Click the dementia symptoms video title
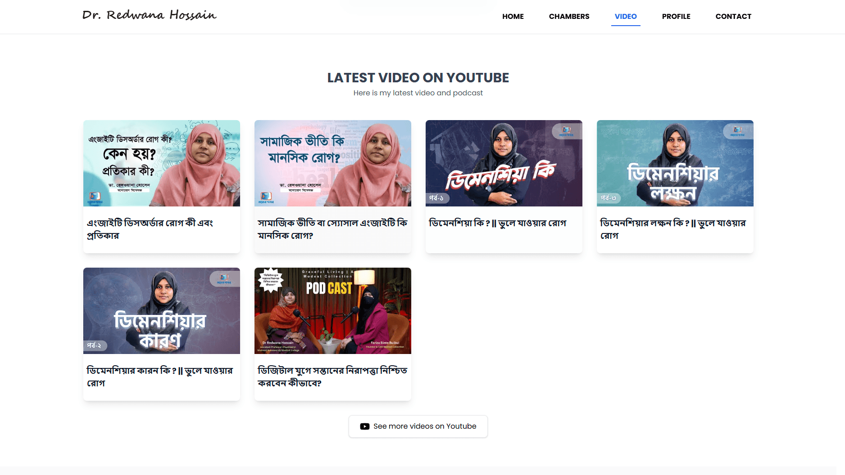This screenshot has height=475, width=845. [672, 229]
